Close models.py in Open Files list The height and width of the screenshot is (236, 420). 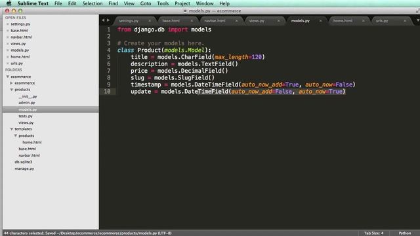pos(7,50)
